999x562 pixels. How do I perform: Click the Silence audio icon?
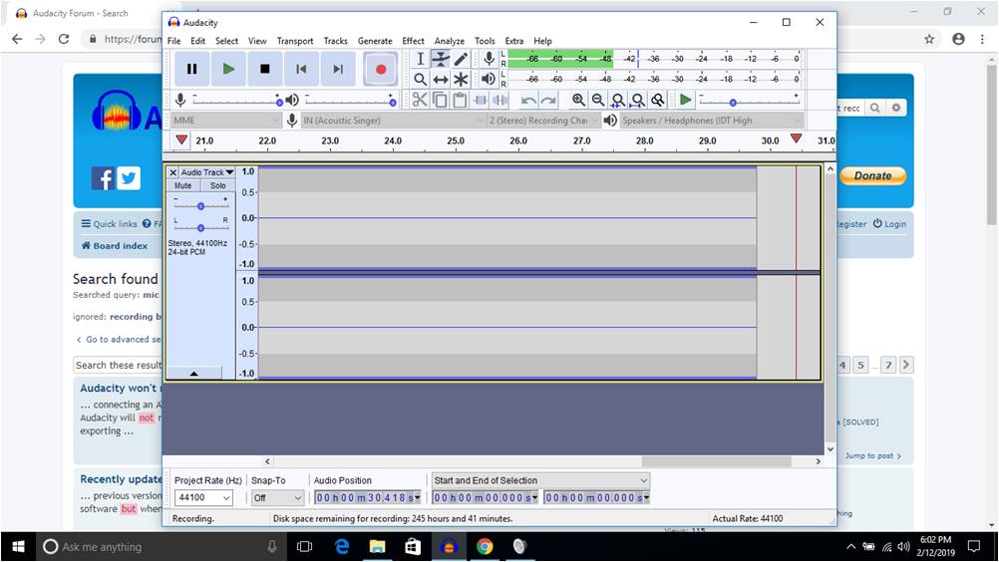[500, 100]
